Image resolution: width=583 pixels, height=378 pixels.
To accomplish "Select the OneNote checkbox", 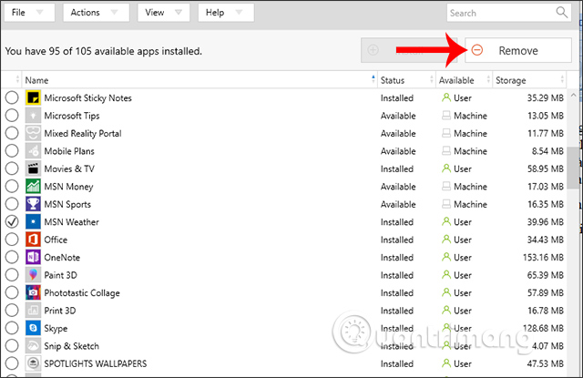I will 12,257.
